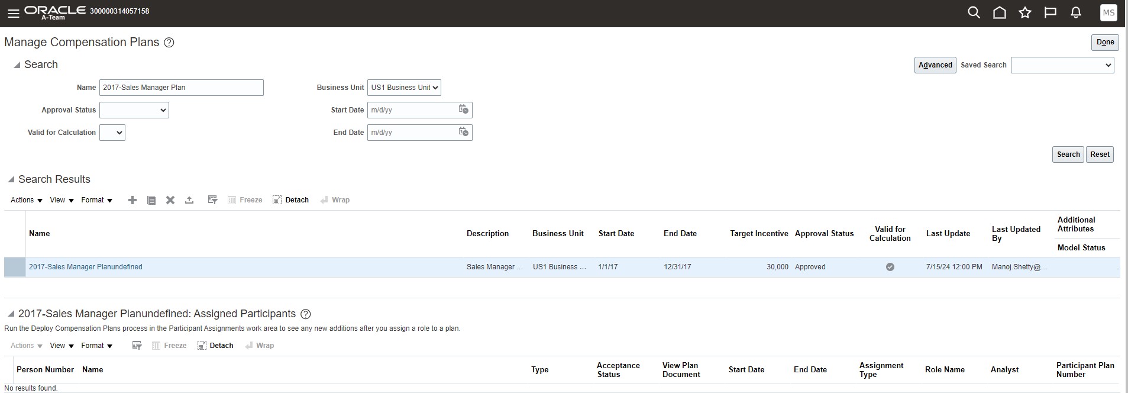The image size is (1128, 393).
Task: Open End Date calendar picker in Search
Action: coord(464,132)
